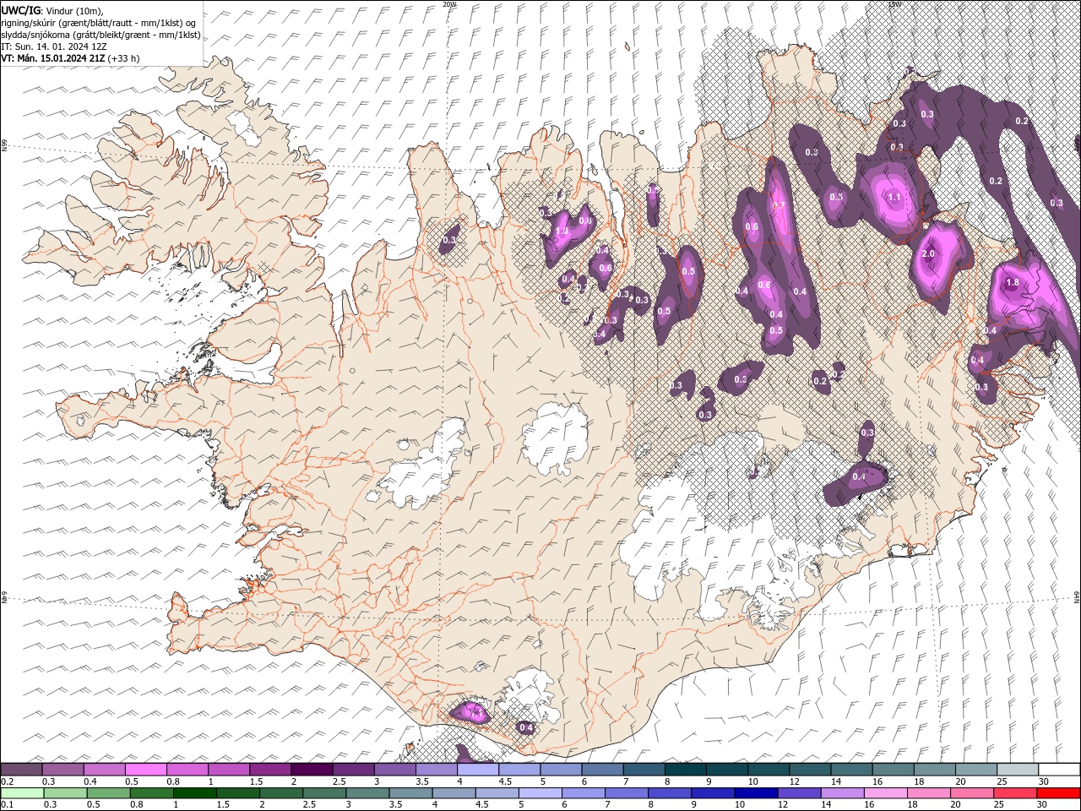
Task: Click upper legend swatch between 1.5 and 2
Action: pyautogui.click(x=270, y=770)
